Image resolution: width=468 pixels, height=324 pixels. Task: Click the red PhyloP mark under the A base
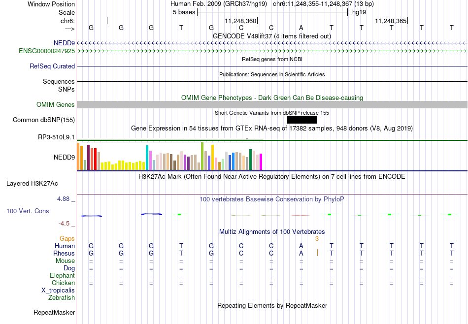click(301, 215)
